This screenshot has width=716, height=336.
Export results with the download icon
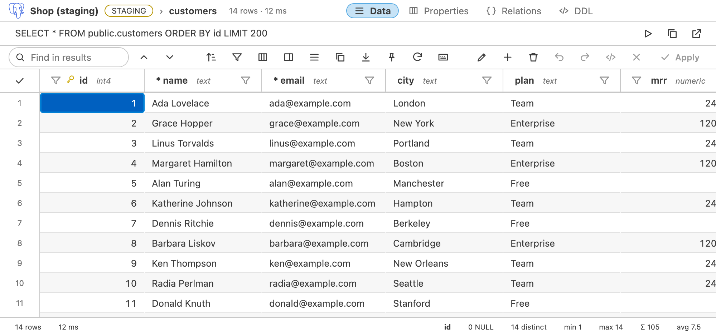pos(366,57)
